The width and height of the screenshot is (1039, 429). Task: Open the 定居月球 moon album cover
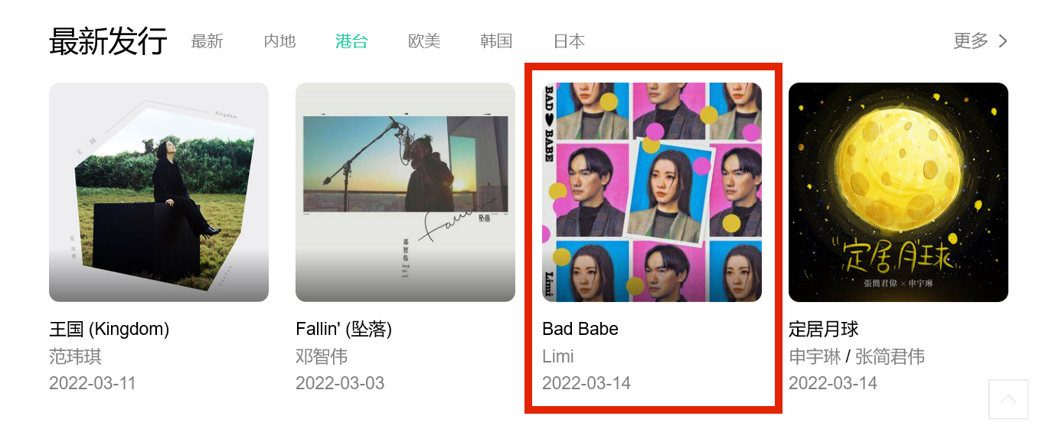pos(898,192)
